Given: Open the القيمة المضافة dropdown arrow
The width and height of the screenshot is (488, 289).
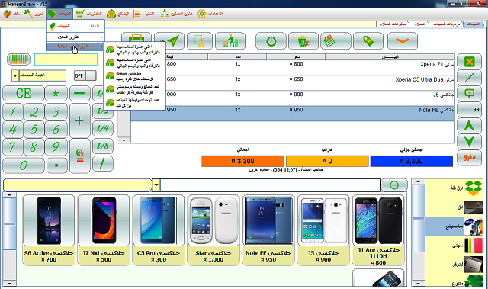Looking at the screenshot, I should pos(15,75).
